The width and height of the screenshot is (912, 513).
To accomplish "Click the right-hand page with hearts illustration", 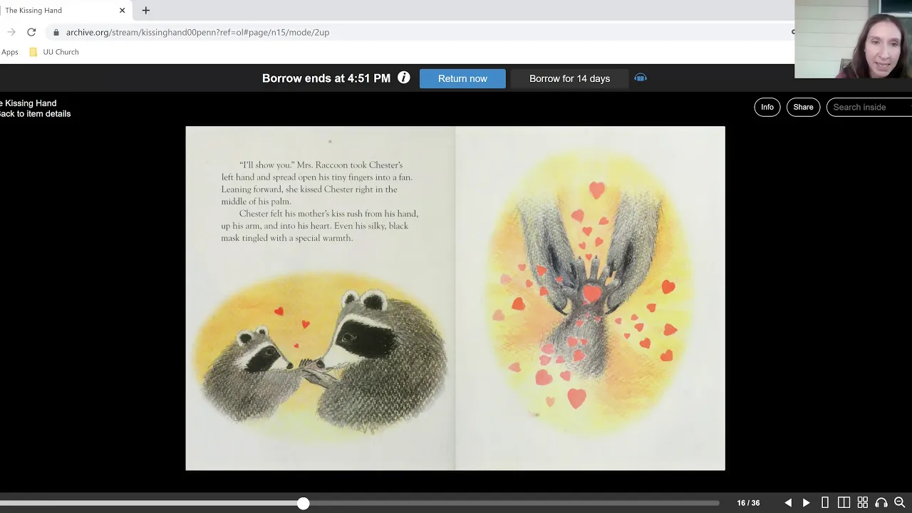I will (x=590, y=299).
